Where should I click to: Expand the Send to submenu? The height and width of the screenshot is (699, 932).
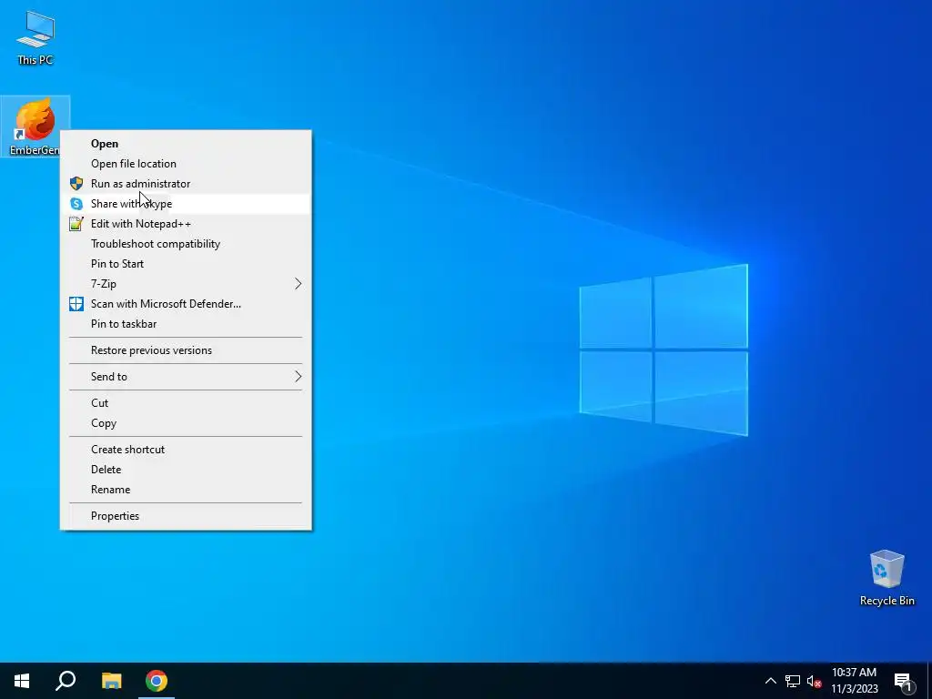tap(186, 377)
